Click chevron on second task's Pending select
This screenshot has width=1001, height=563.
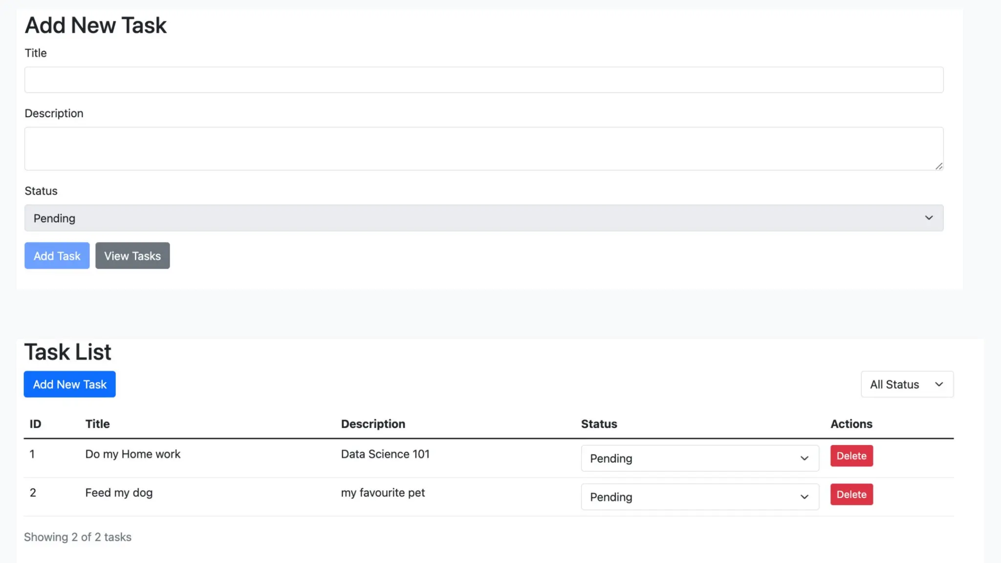pyautogui.click(x=804, y=497)
